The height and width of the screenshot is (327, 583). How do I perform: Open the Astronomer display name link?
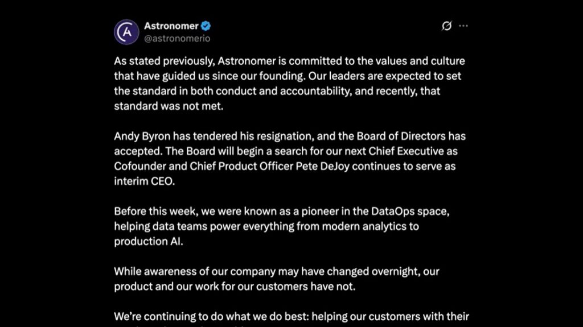pyautogui.click(x=171, y=26)
